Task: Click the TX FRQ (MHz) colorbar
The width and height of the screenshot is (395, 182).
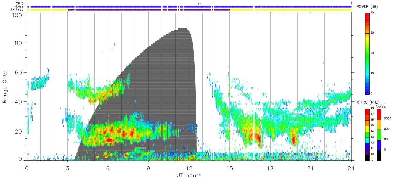Action: (x=367, y=134)
